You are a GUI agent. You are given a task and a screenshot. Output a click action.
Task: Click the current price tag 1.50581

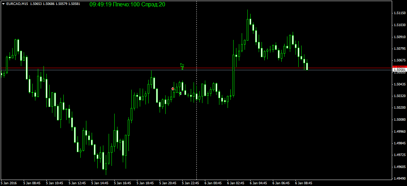[x=399, y=70]
